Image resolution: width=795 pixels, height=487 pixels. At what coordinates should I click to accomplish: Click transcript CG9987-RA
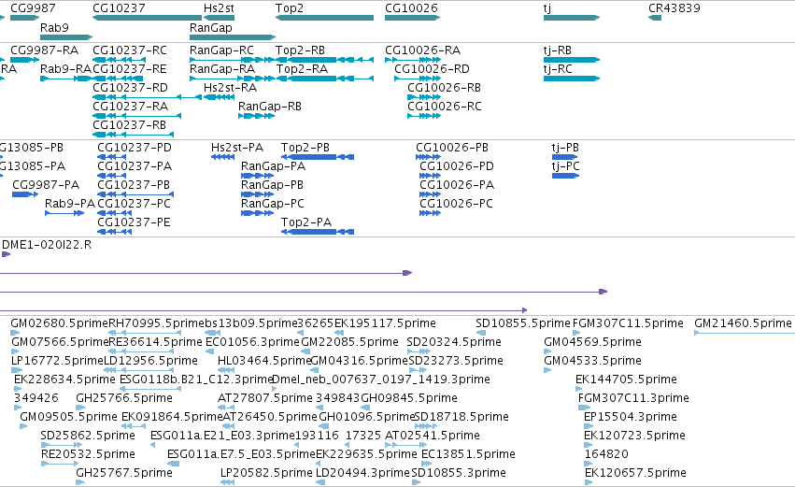(25, 60)
